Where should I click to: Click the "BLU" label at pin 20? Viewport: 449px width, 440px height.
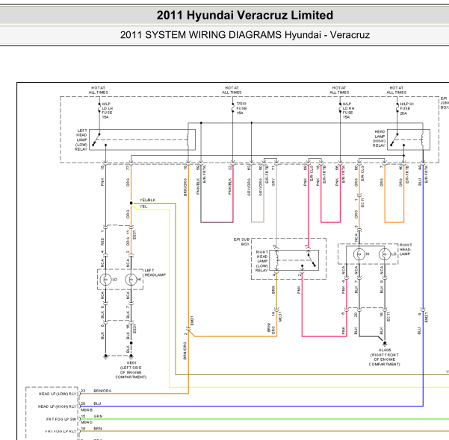point(97,403)
